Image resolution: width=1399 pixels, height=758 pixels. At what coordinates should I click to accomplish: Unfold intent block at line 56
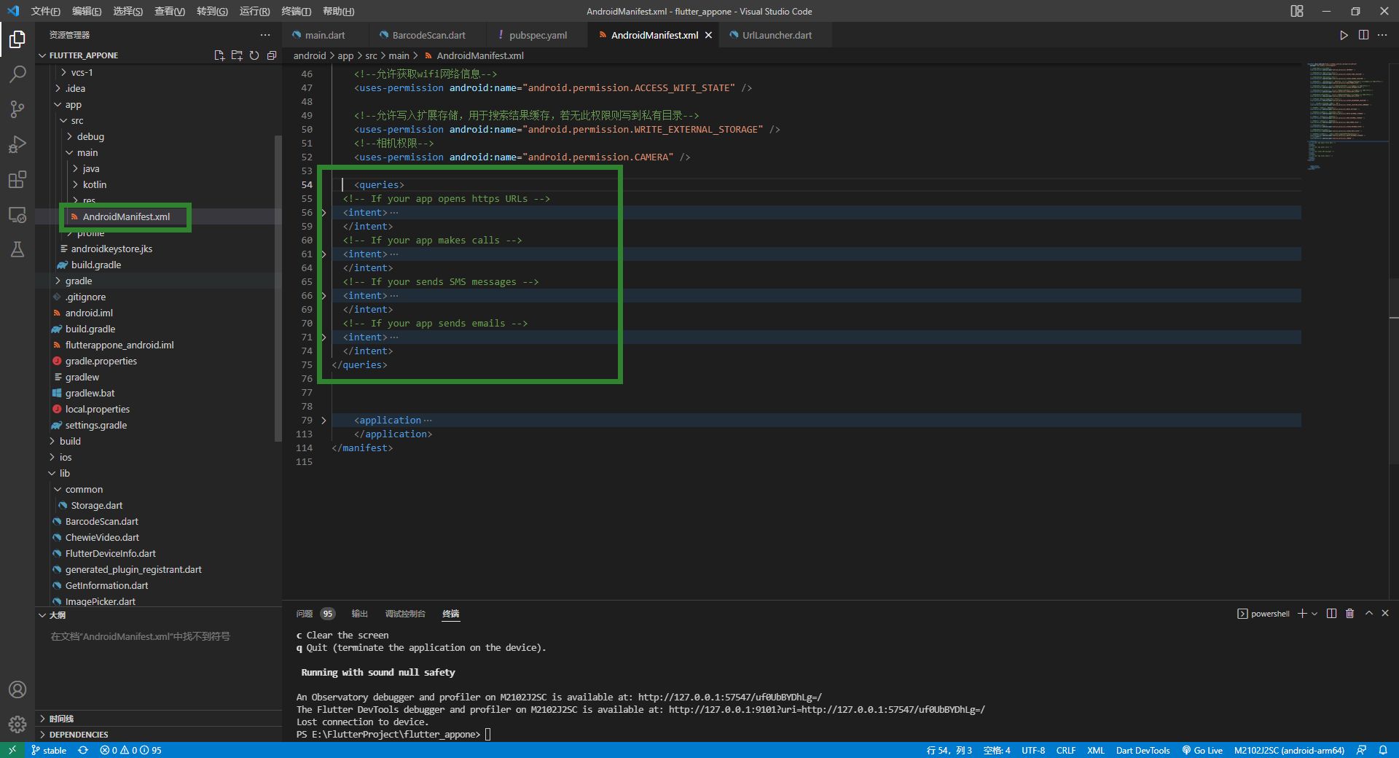(x=324, y=213)
